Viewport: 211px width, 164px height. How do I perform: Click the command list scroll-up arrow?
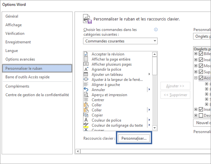[155, 54]
